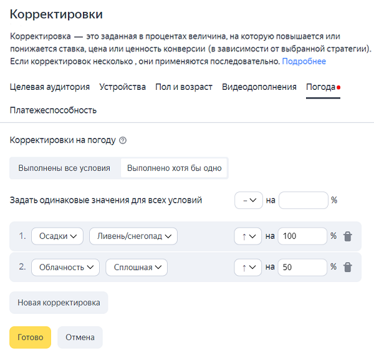Delete the Облачность adjustment row
The image size is (374, 360).
[348, 267]
